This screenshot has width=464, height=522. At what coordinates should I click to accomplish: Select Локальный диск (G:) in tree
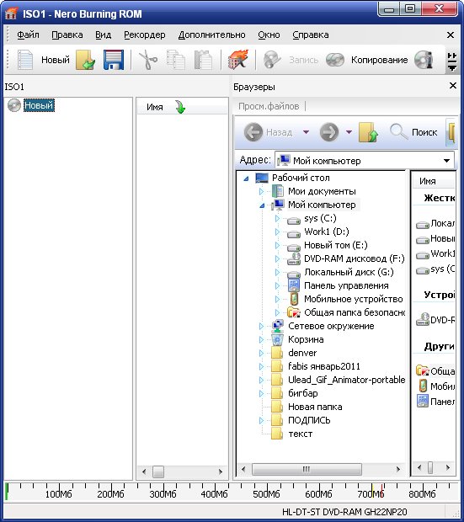349,272
